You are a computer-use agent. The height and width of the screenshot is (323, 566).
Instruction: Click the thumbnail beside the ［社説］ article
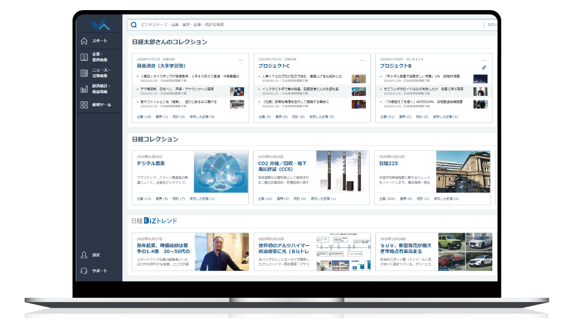[358, 104]
